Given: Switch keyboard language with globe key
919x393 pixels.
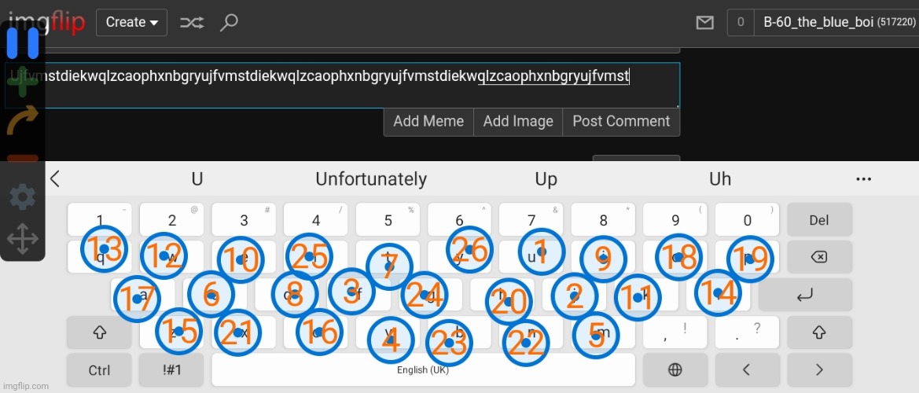Looking at the screenshot, I should pyautogui.click(x=675, y=369).
